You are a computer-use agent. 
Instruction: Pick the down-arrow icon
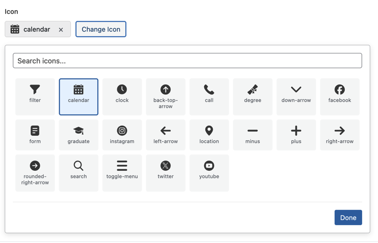pyautogui.click(x=296, y=97)
